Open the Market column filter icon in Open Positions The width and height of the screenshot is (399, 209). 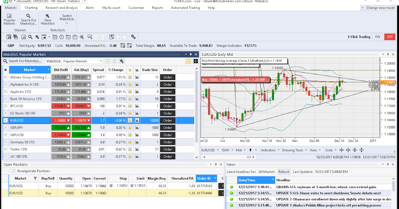pos(35,178)
